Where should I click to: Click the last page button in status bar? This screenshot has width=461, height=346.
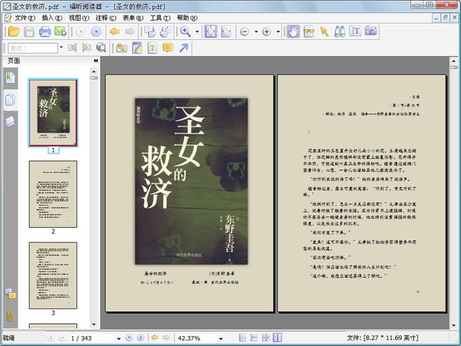[x=141, y=337]
